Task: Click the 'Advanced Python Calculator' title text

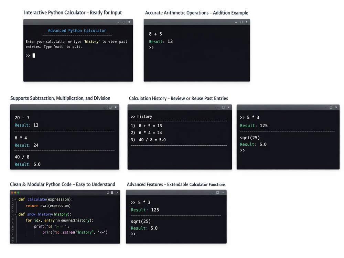Action: coord(77,31)
